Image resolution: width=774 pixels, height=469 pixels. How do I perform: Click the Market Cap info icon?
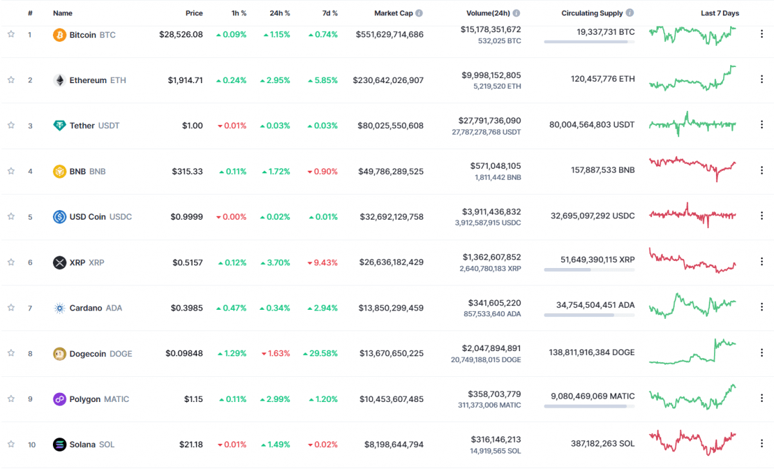[x=419, y=13]
